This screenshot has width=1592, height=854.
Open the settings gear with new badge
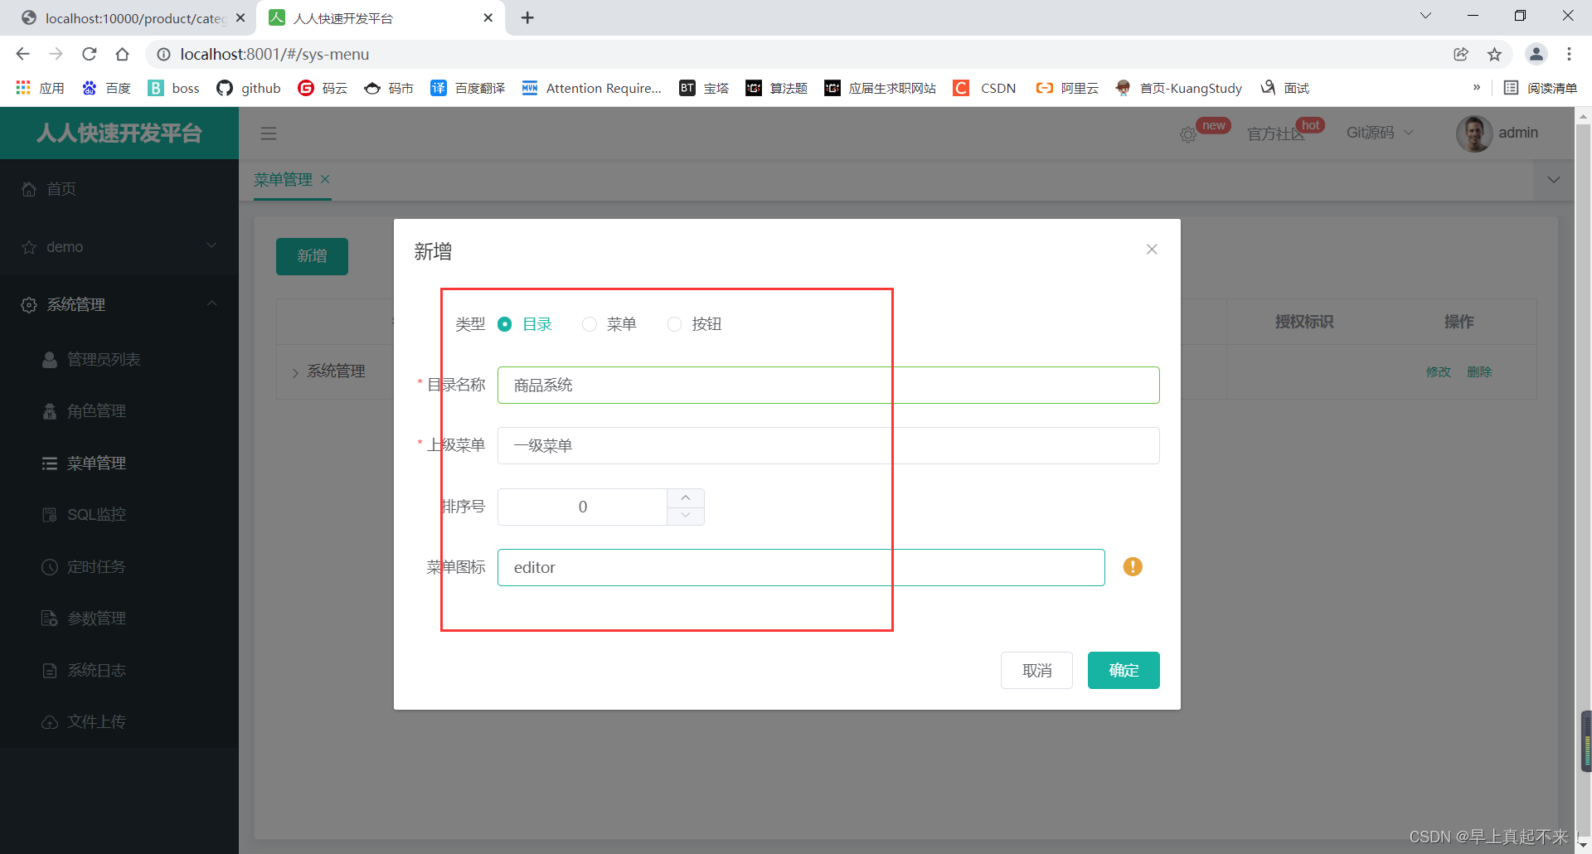[1187, 133]
